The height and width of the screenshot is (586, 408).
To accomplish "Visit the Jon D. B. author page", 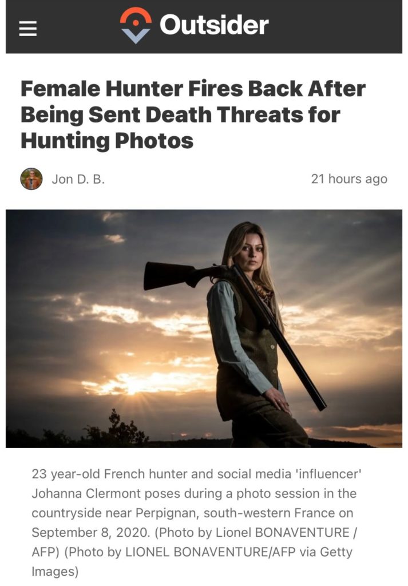I will coord(78,179).
